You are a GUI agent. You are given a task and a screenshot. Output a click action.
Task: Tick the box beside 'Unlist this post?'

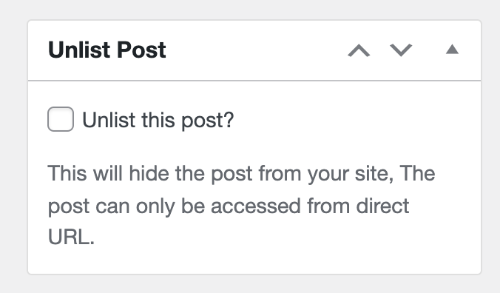tap(61, 119)
